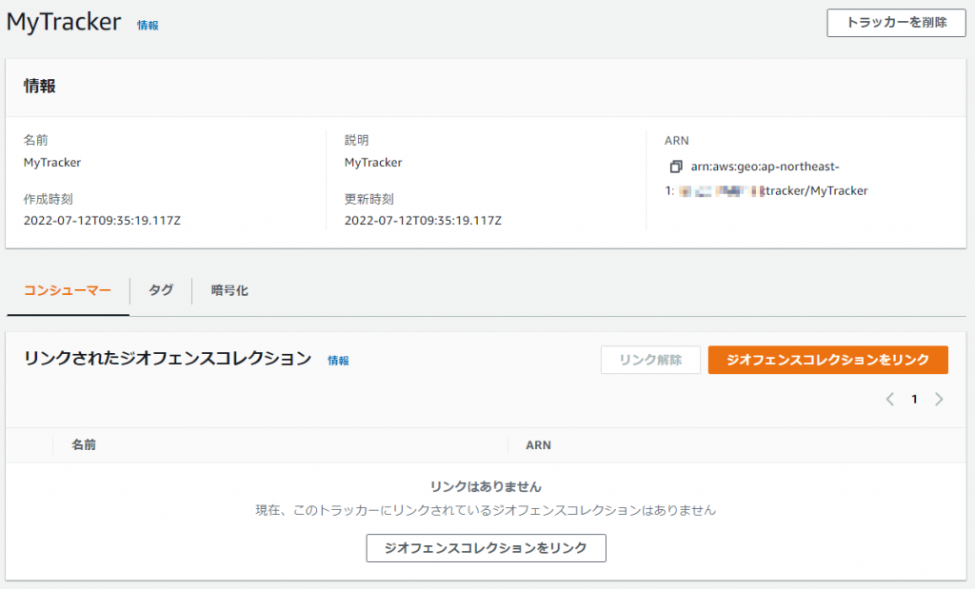Click the MyTracker value under 説明
Image resolution: width=975 pixels, height=589 pixels.
coord(373,163)
